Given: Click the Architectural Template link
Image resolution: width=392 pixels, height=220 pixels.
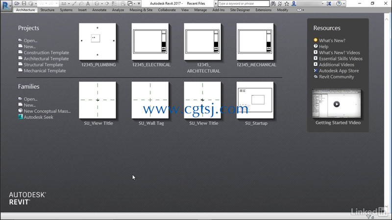Looking at the screenshot, I should pyautogui.click(x=46, y=59).
